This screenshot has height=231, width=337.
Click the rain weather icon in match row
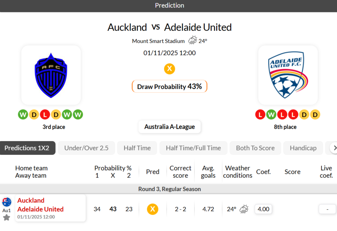(244, 209)
